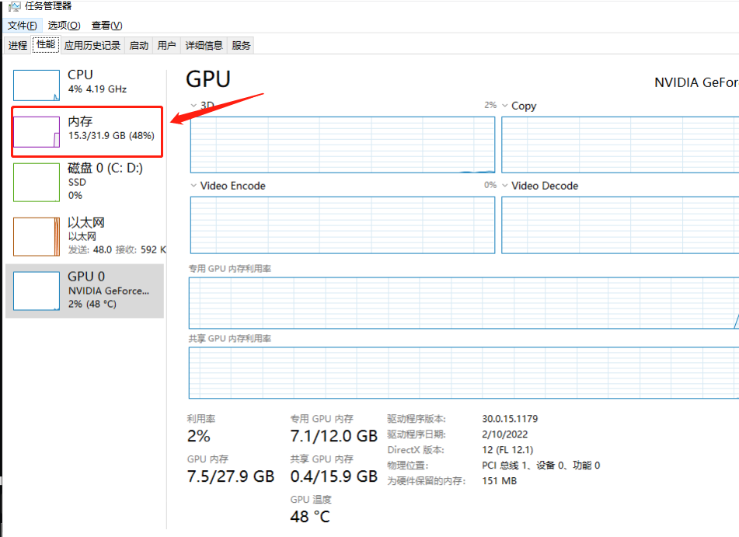Select the 内存 memory mini graph
Viewport: 739px width, 537px height.
(37, 132)
